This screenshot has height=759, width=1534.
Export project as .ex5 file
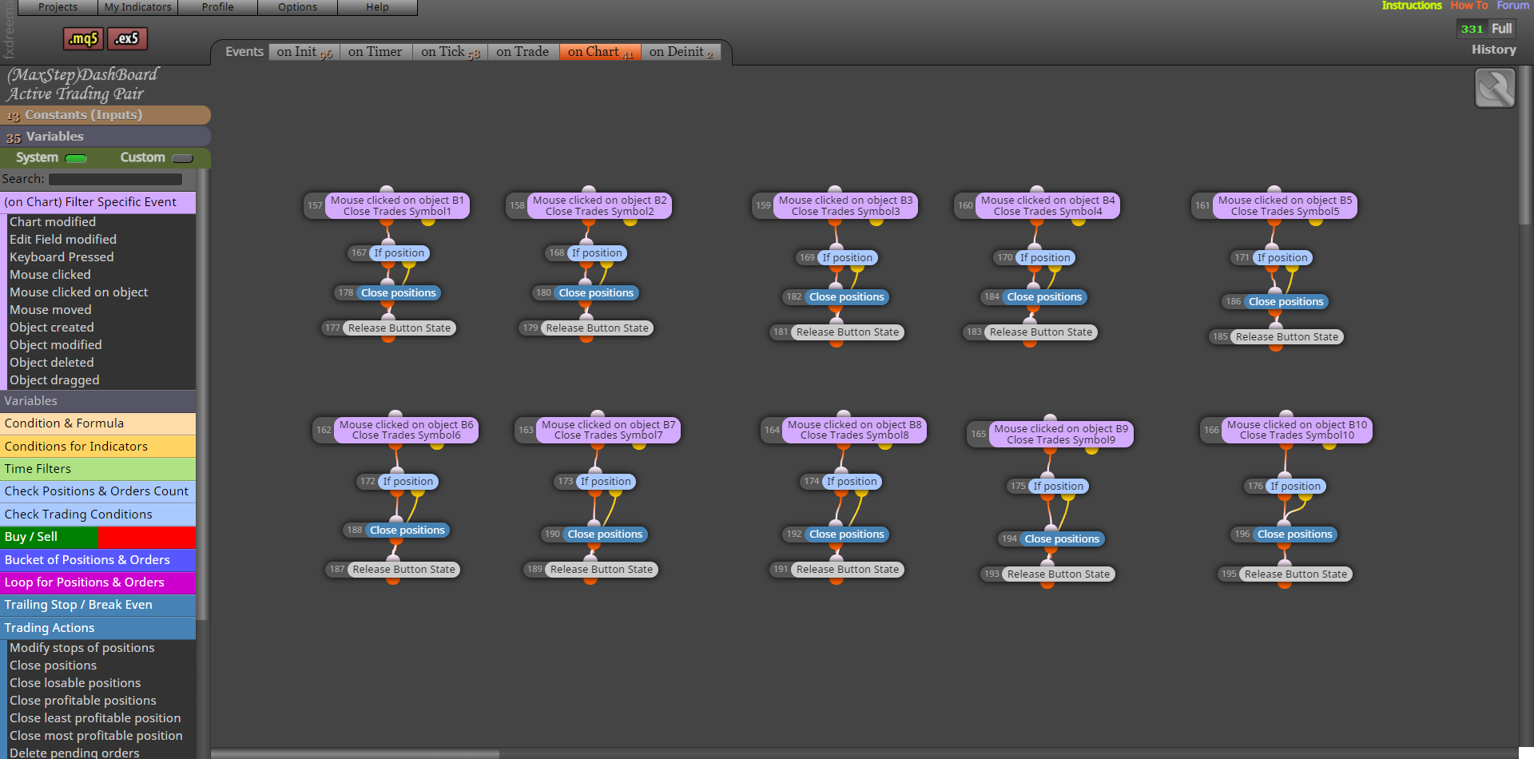click(x=127, y=38)
